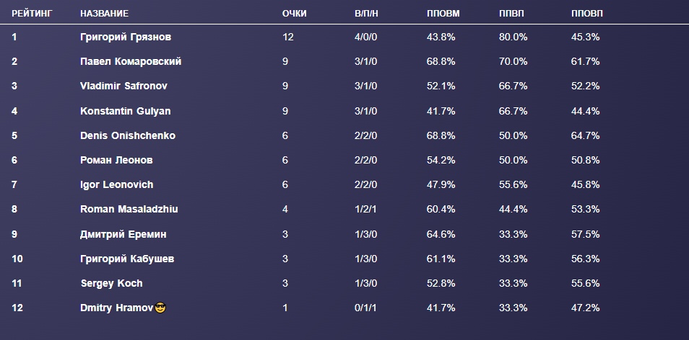Image resolution: width=689 pixels, height=340 pixels.
Task: Open player Григорий Грязнов
Action: coord(126,37)
